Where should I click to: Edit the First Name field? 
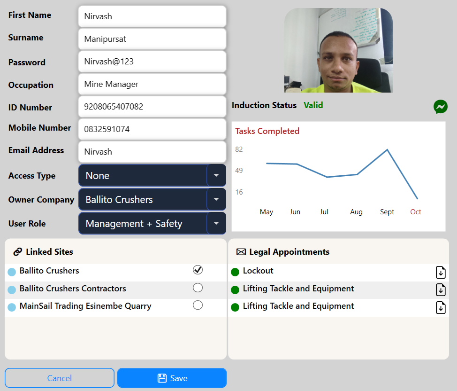point(152,16)
